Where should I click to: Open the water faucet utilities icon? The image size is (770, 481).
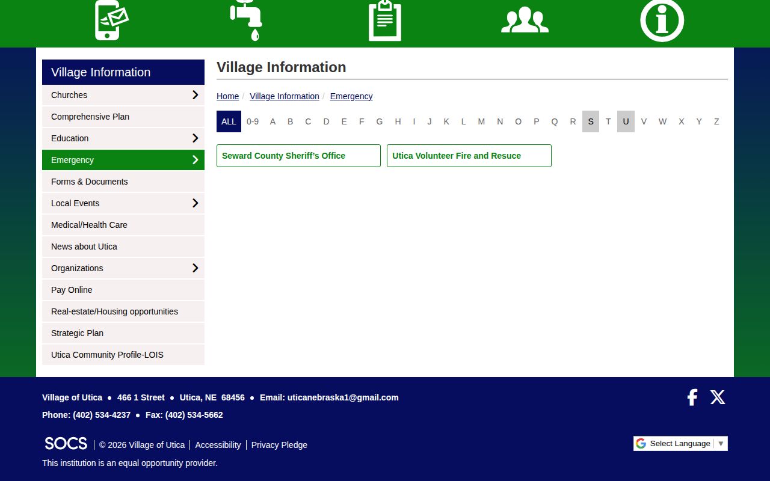[x=246, y=20]
